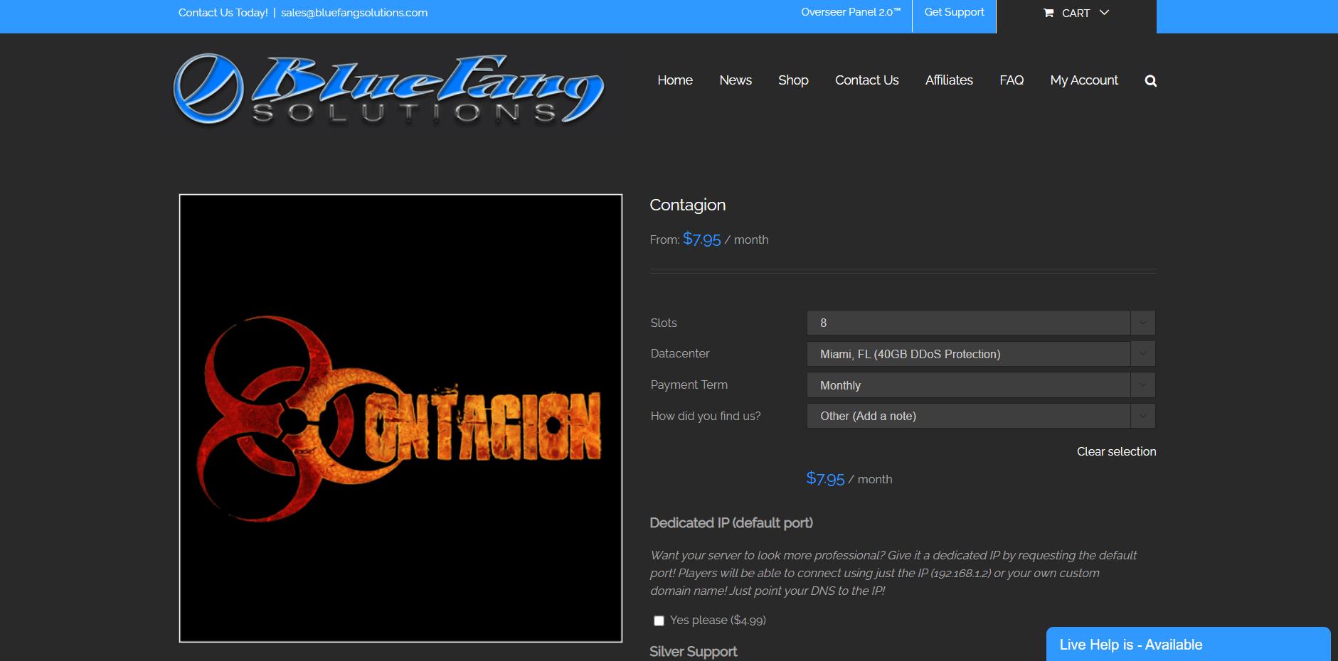The height and width of the screenshot is (661, 1338).
Task: Open the Overseer Panel 2.0 link
Action: click(851, 12)
